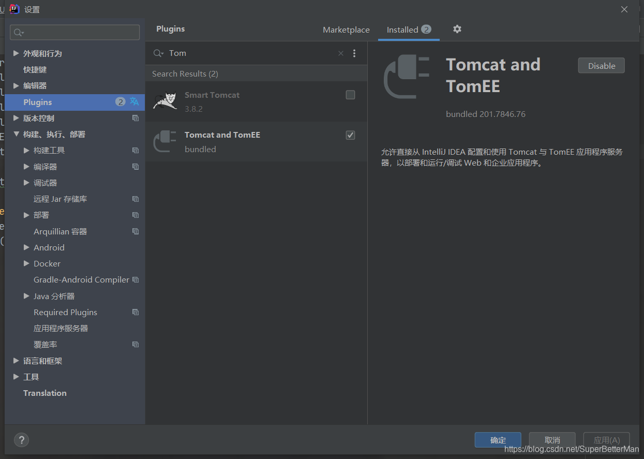Click project-level icon beside 构建工具
The height and width of the screenshot is (459, 644).
[136, 151]
